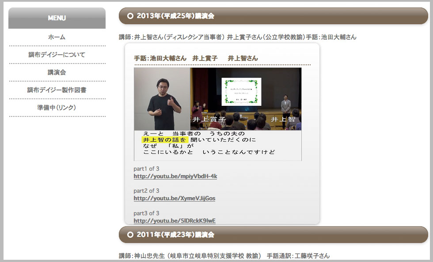Viewport: 433px width, 262px height.
Task: Open the part2 YouTube link XymeVJijGos
Action: pos(175,198)
